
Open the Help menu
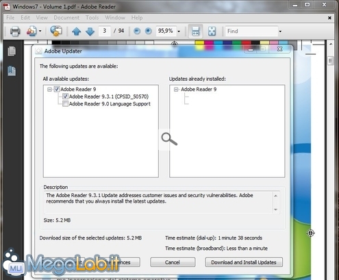137,18
